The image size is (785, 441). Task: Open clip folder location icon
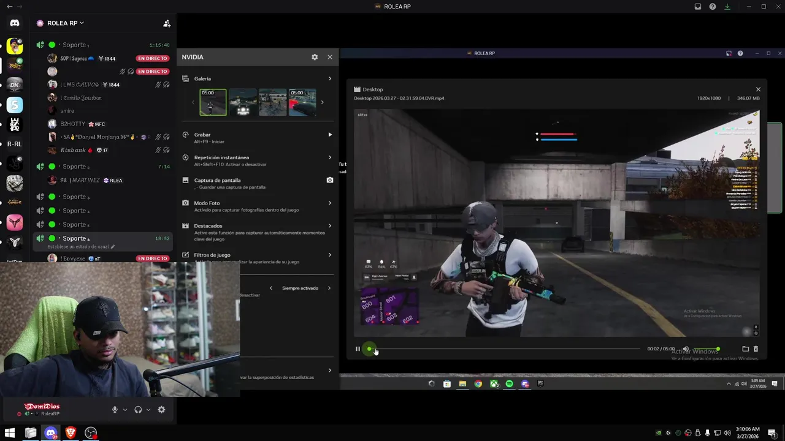pyautogui.click(x=746, y=349)
